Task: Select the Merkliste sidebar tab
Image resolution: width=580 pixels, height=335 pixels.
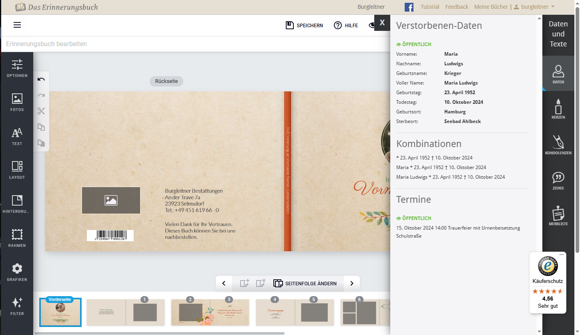Action: coord(558,216)
